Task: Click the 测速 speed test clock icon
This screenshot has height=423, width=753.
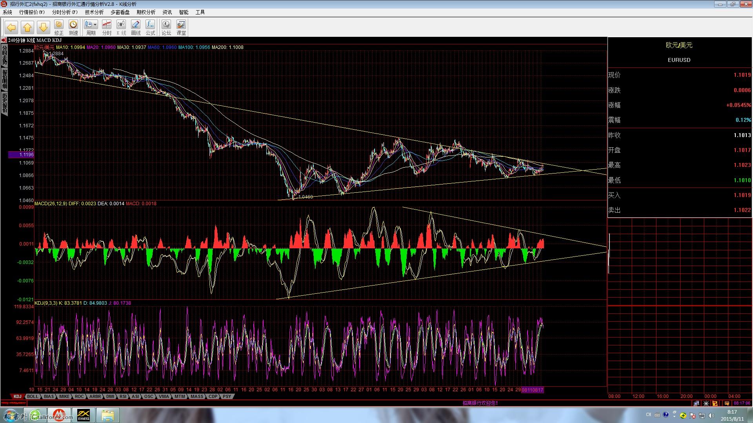Action: point(73,28)
